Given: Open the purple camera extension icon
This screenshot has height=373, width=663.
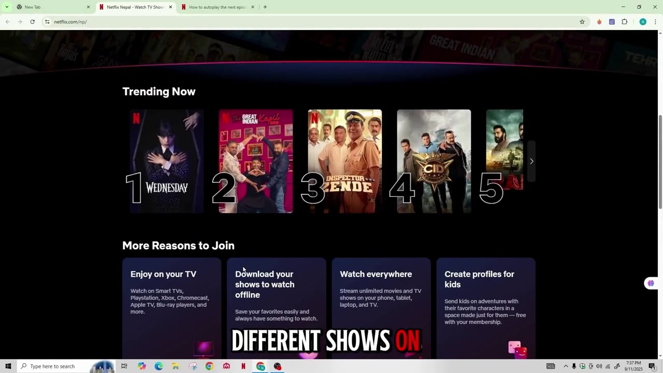Looking at the screenshot, I should click(x=612, y=22).
